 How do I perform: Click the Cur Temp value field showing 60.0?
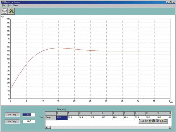(x=29, y=121)
